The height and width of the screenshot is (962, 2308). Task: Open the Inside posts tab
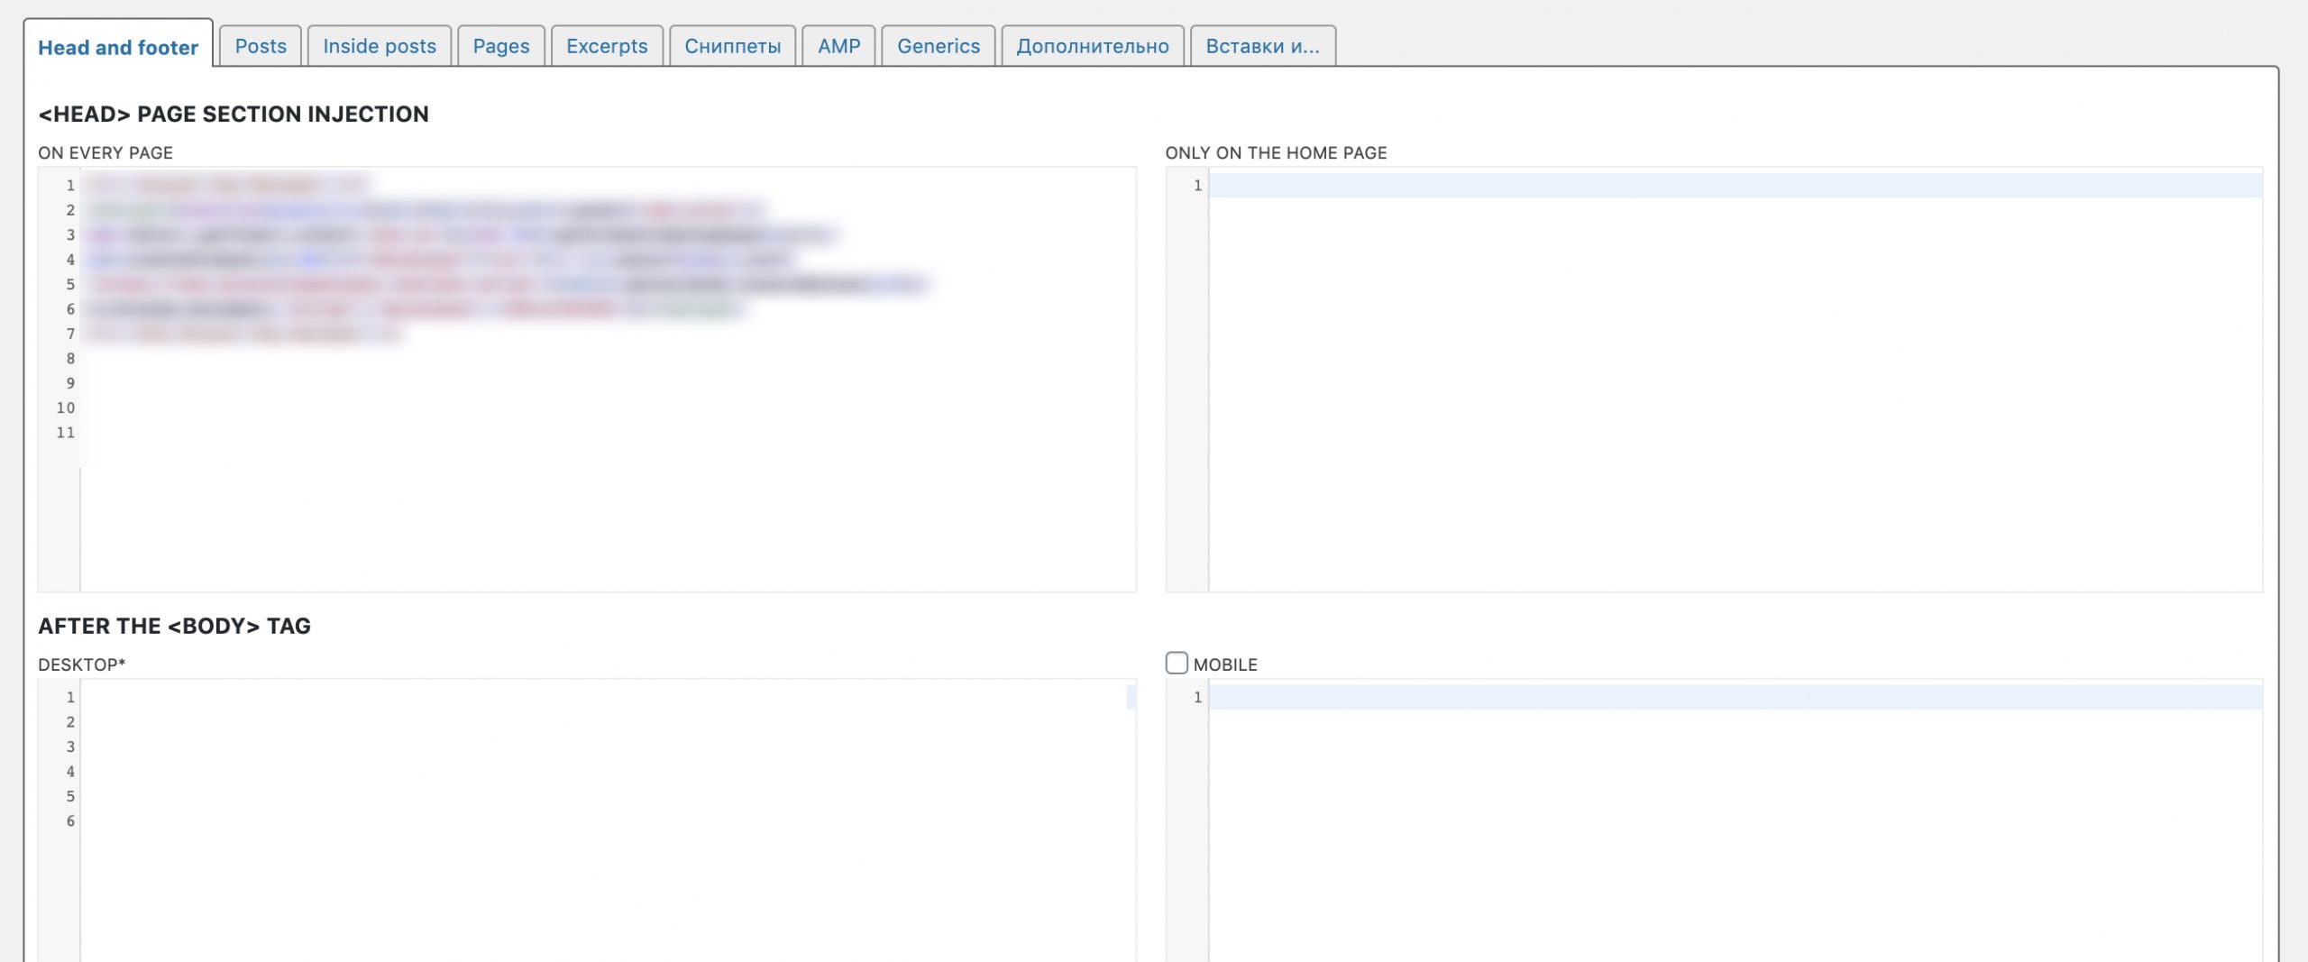379,46
